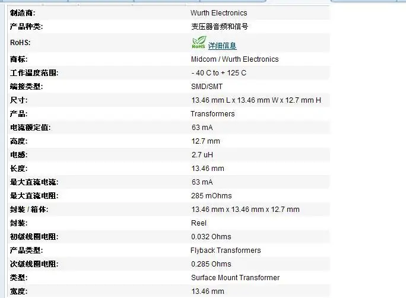Image resolution: width=406 pixels, height=298 pixels.
Task: Click the 尺寸 value ending in 12.7 mm H
Action: (x=256, y=100)
